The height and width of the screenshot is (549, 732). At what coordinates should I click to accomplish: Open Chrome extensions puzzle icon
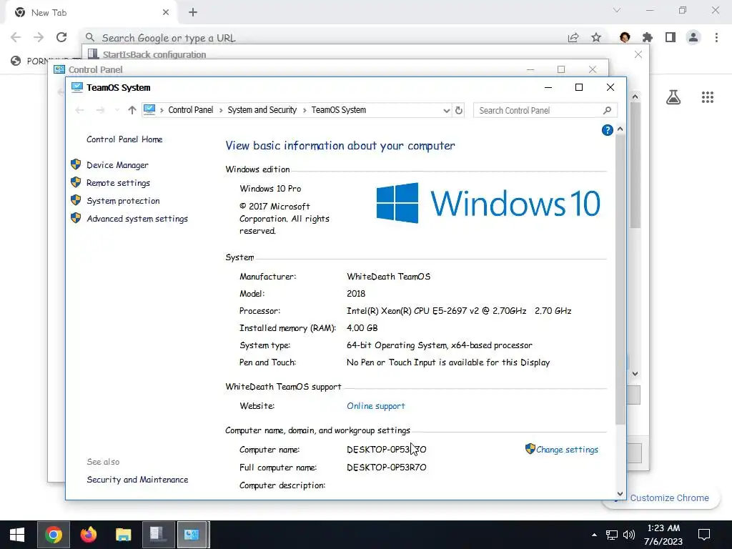tap(648, 37)
